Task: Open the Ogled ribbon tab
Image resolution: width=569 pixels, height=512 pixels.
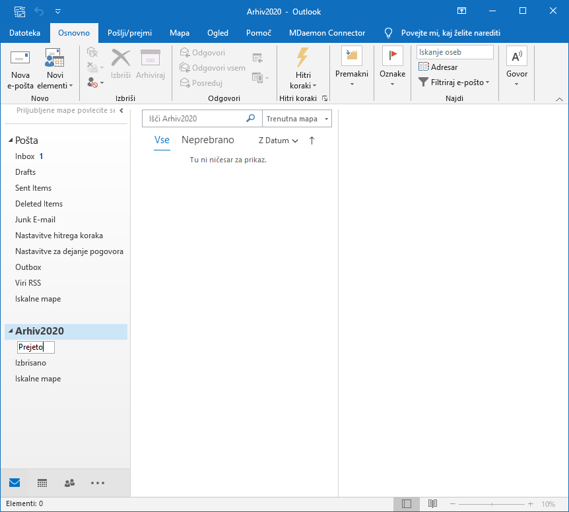Action: (218, 33)
